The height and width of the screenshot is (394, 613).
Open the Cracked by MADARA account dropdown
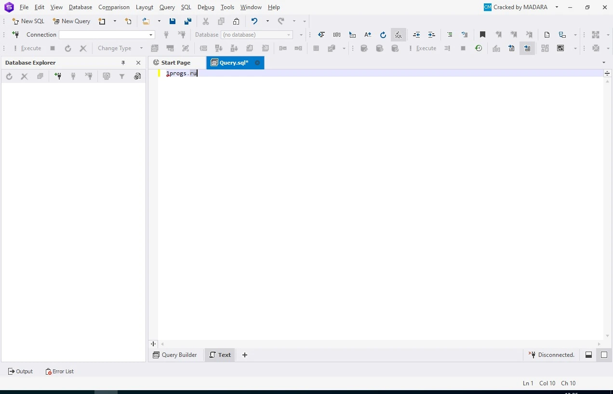557,7
